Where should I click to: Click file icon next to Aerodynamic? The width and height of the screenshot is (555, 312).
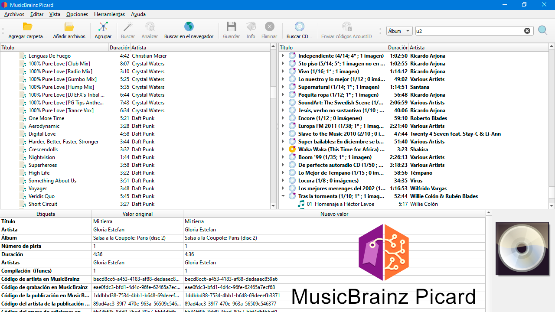click(x=24, y=126)
